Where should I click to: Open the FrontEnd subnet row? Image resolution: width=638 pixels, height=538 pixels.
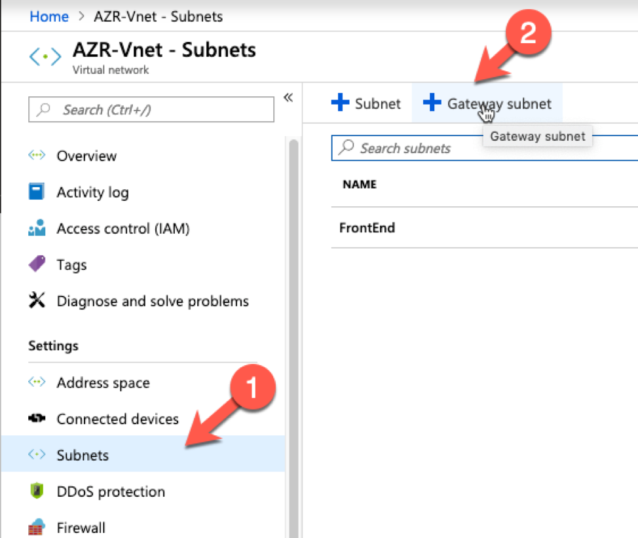point(485,228)
